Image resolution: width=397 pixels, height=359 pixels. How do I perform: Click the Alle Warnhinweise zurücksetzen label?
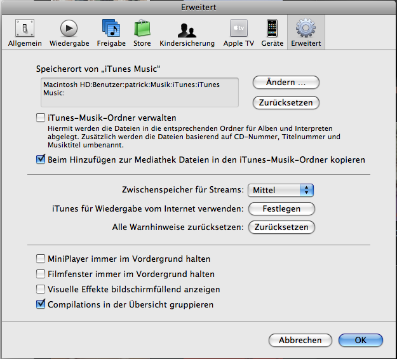tap(178, 227)
